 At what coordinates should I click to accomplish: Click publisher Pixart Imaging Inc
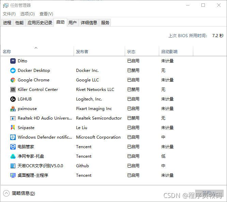(94, 109)
